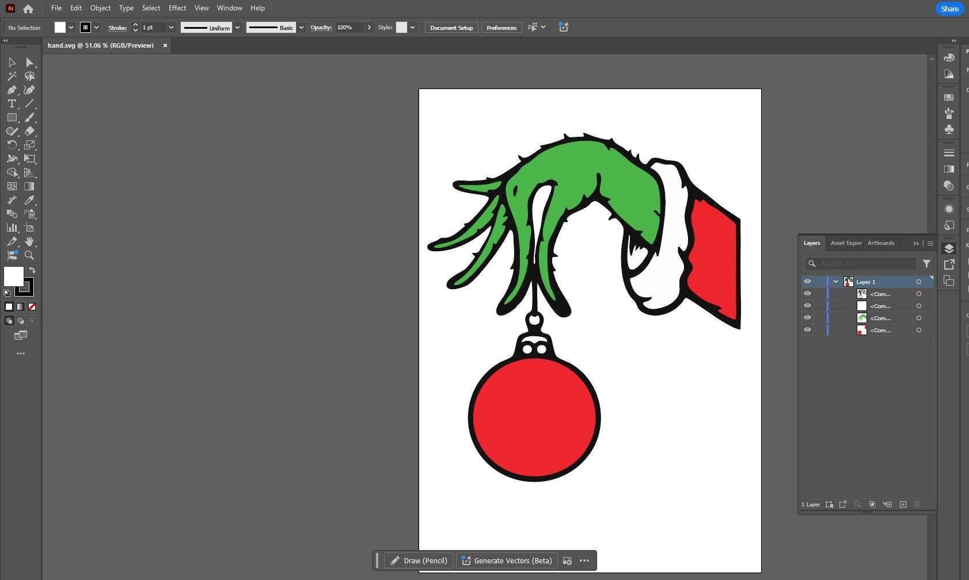This screenshot has width=969, height=580.
Task: Open the Gradient panel icon
Action: pyautogui.click(x=948, y=168)
